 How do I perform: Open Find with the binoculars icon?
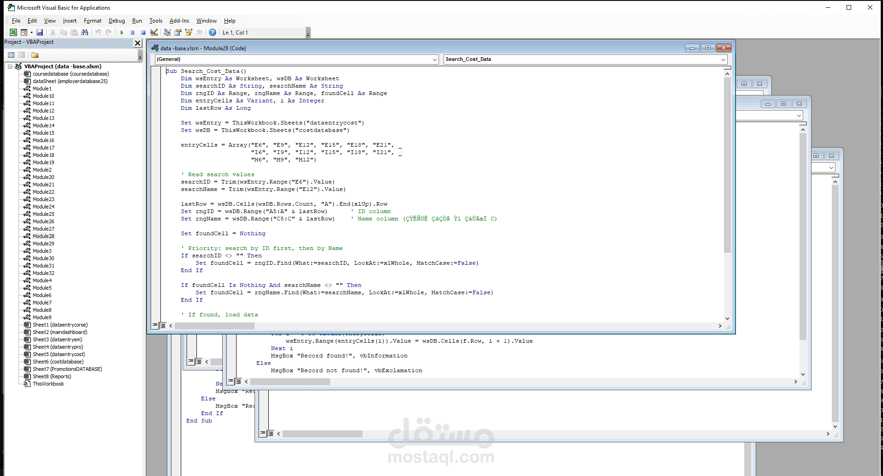tap(84, 32)
